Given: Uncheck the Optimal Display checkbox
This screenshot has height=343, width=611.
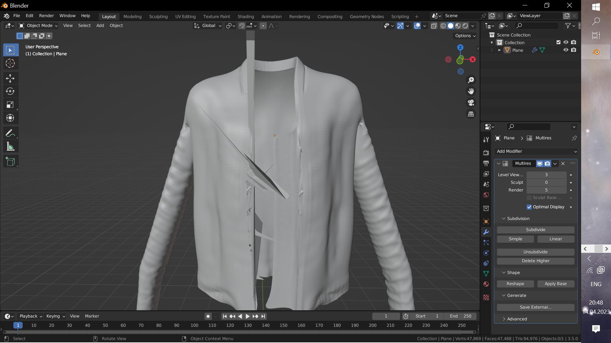Looking at the screenshot, I should 529,207.
